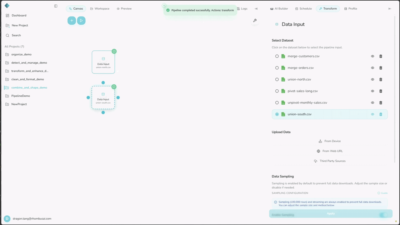Preview pivot-sales-long.csv with the eye icon

(x=372, y=91)
